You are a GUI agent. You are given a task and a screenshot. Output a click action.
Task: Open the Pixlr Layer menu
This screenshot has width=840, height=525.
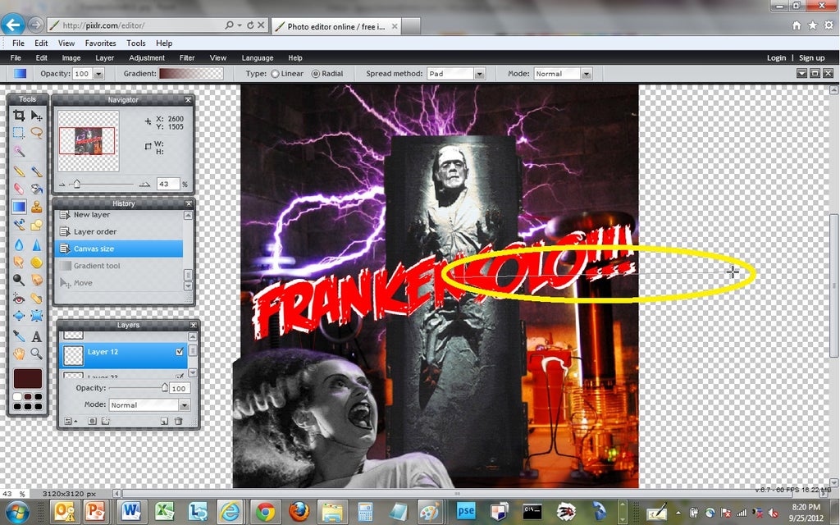104,58
